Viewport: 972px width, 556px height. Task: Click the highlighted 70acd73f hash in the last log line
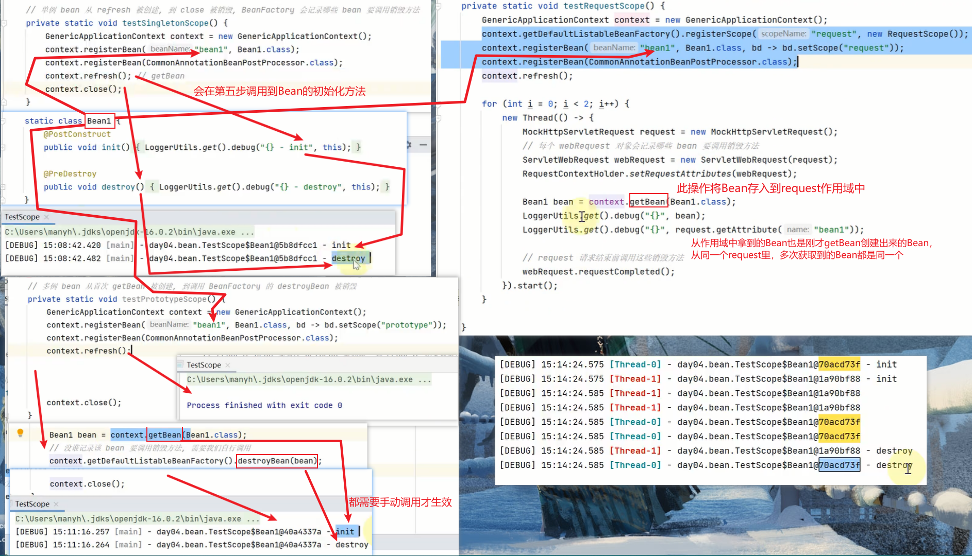pyautogui.click(x=840, y=465)
